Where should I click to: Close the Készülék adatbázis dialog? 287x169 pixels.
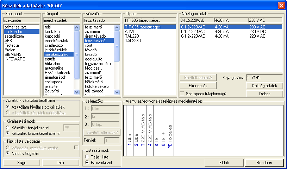281,5
